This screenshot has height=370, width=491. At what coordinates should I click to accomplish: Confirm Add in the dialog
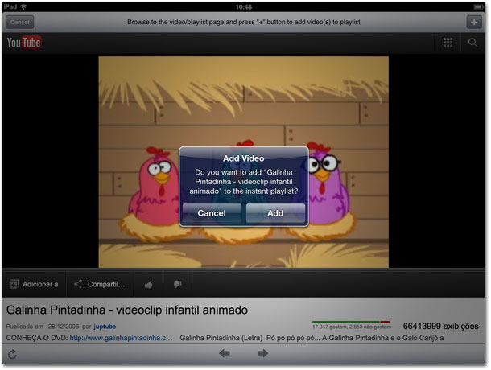pos(275,213)
